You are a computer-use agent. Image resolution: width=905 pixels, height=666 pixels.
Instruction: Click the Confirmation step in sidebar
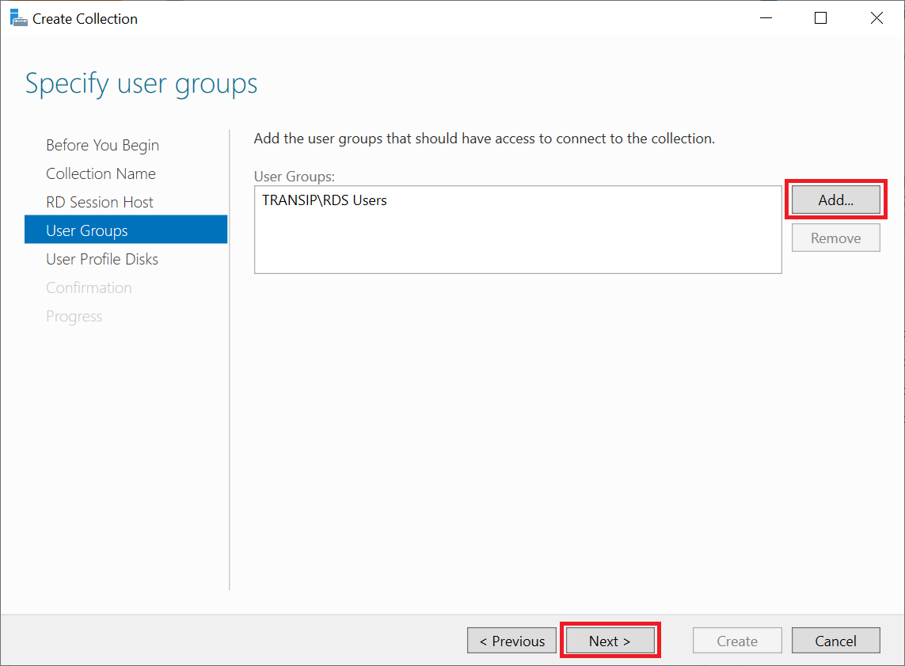pyautogui.click(x=89, y=287)
